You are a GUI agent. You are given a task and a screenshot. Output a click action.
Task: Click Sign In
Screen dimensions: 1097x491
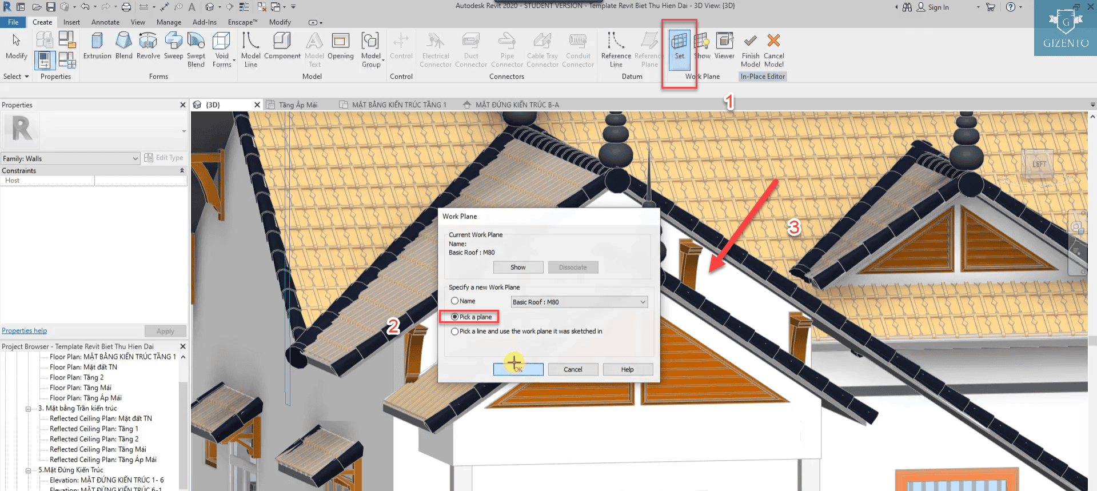[938, 7]
